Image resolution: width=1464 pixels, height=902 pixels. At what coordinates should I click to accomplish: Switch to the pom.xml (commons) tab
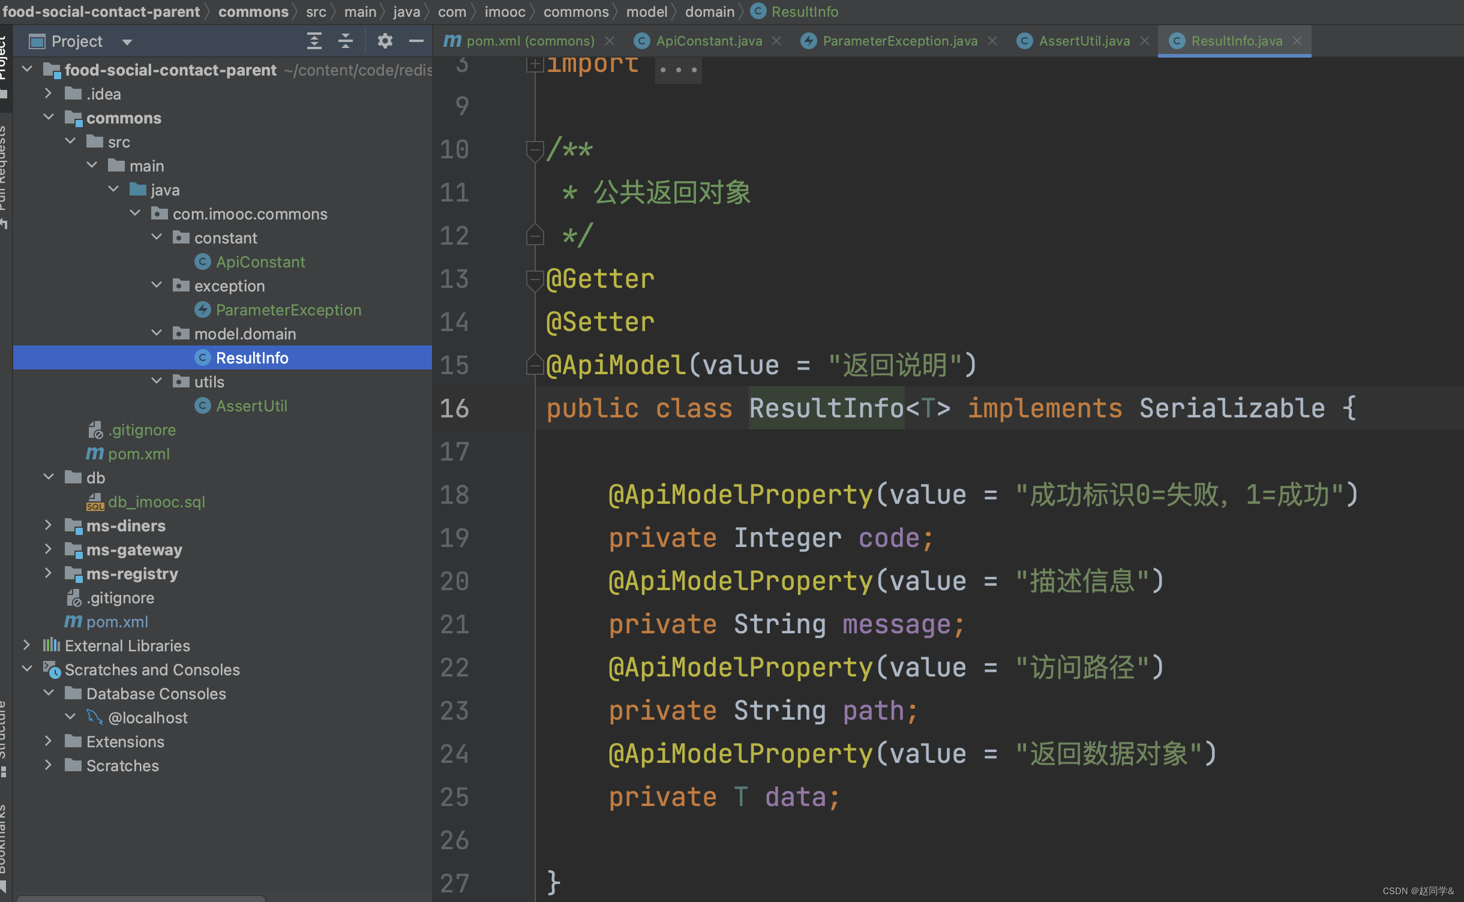530,41
